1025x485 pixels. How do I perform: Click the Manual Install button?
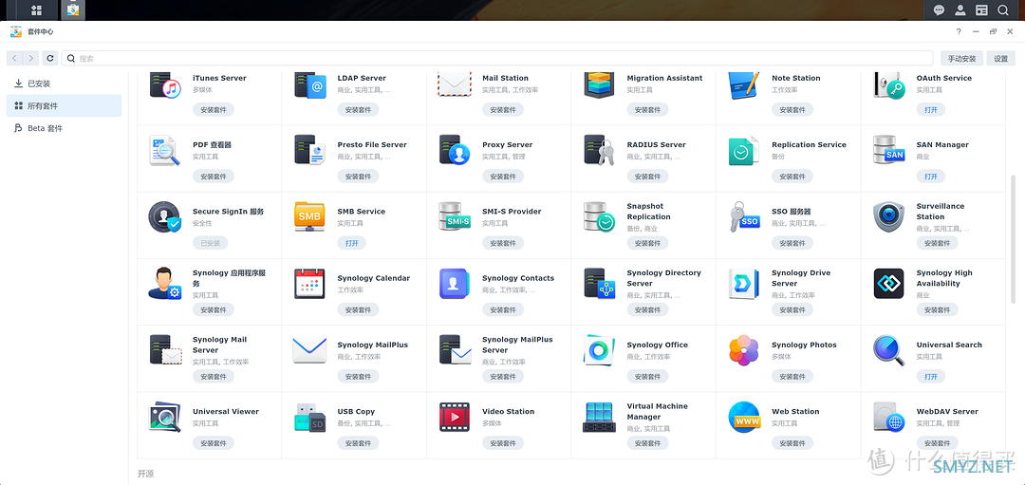pyautogui.click(x=961, y=58)
